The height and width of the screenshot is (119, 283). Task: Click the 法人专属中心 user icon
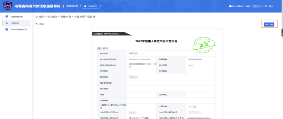coord(230,6)
